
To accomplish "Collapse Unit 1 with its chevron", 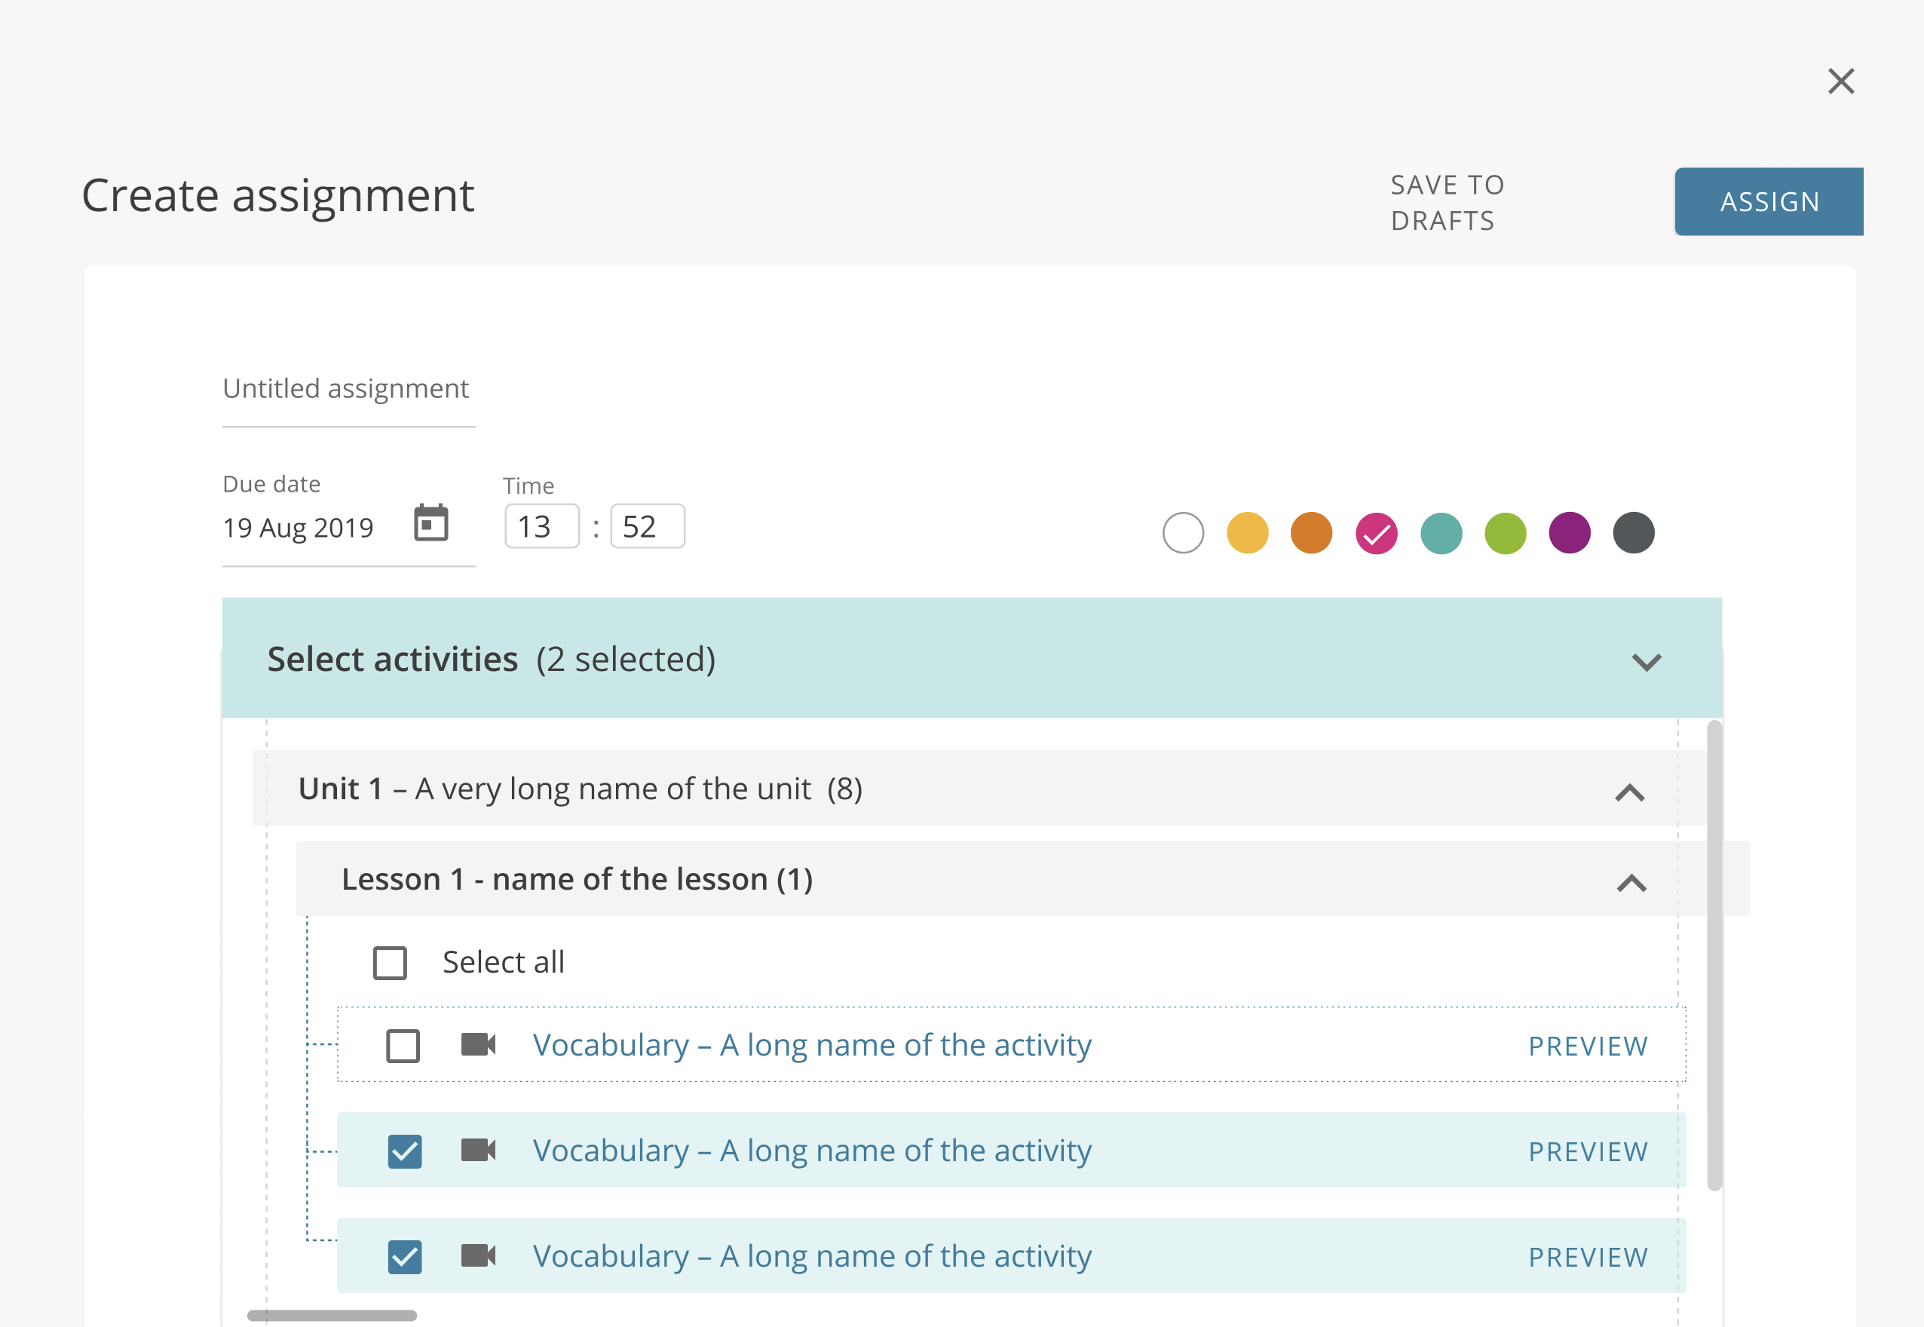I will 1630,792.
